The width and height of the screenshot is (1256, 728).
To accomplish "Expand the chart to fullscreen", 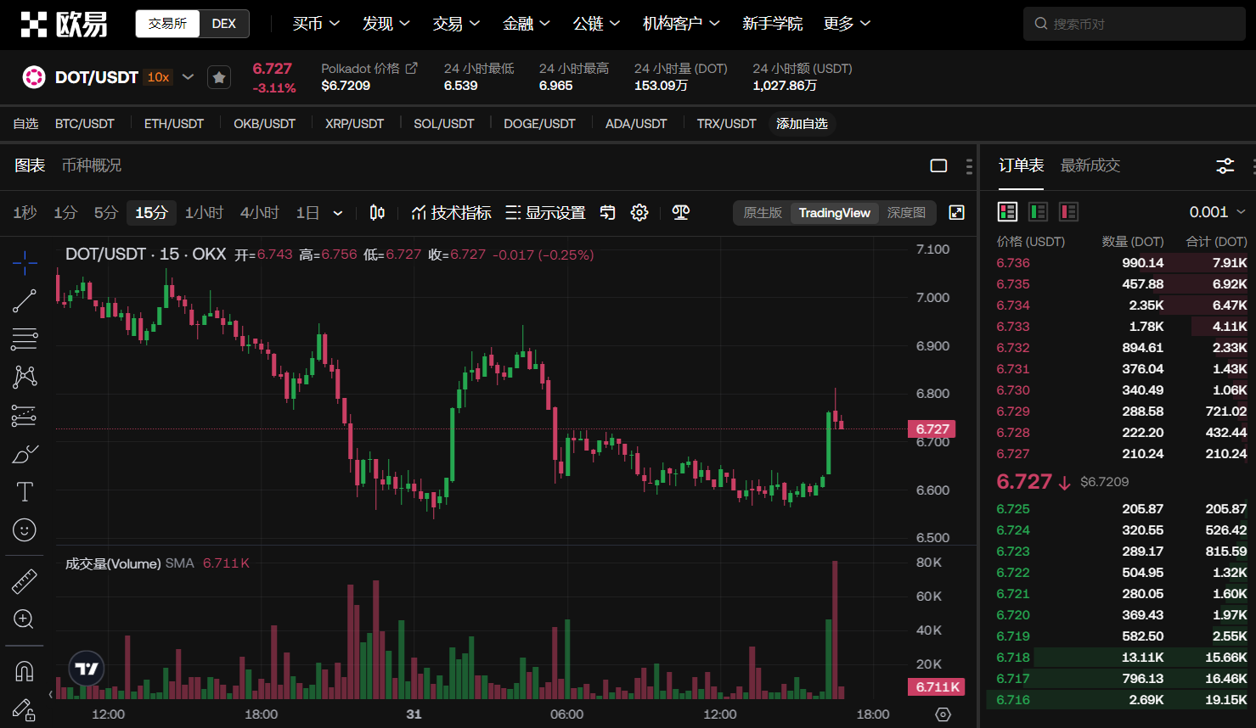I will click(x=956, y=213).
